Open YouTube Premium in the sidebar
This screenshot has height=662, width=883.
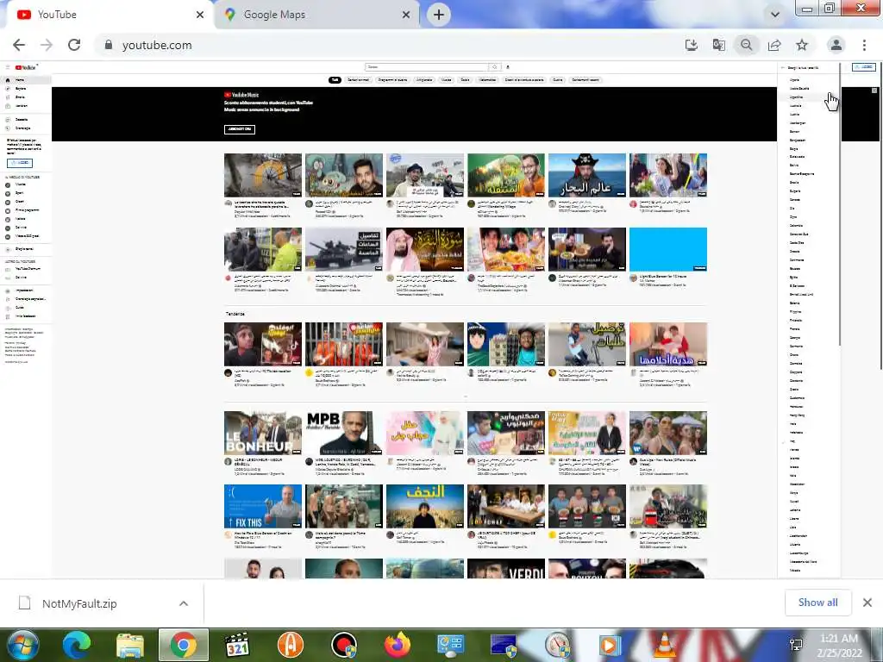26,269
